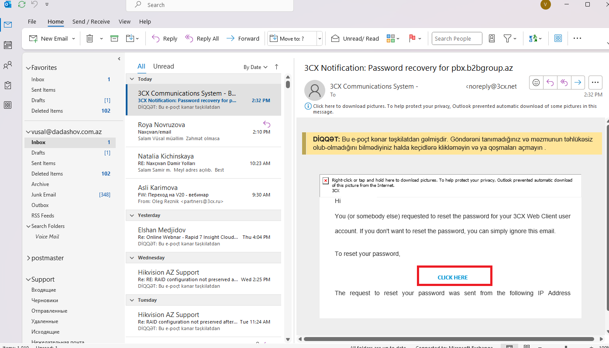Click the Search People input field
This screenshot has width=609, height=348.
(x=457, y=38)
